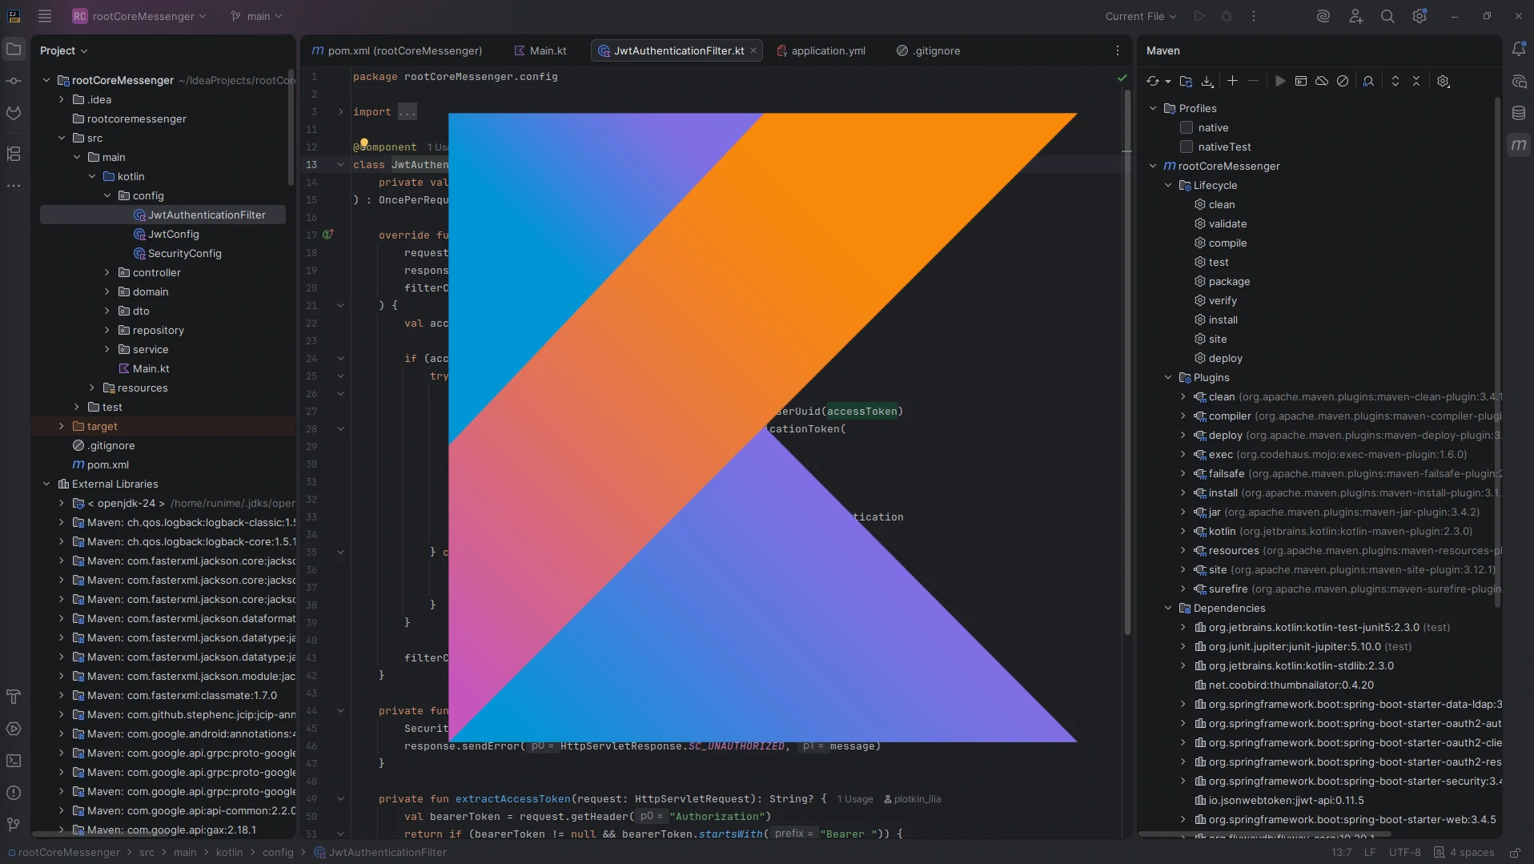Screen dimensions: 1534x864
Task: Reload all Maven projects
Action: [1155, 81]
